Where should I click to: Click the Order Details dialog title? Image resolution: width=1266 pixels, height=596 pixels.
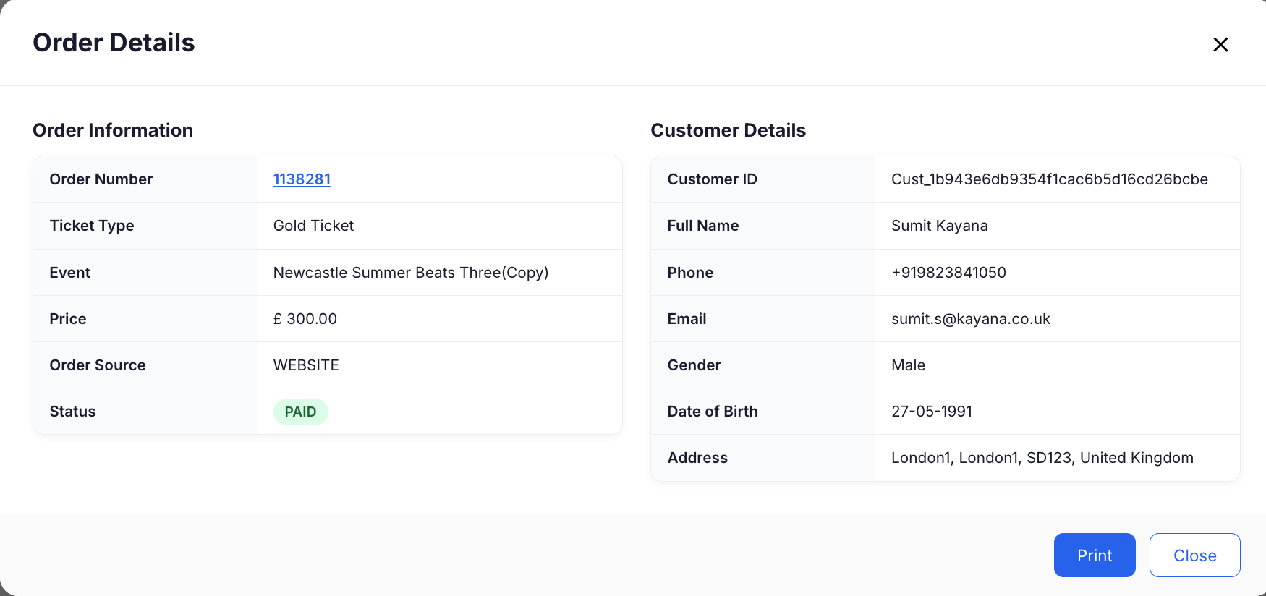point(114,43)
